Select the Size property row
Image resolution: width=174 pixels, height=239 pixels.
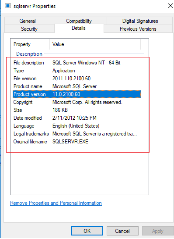coord(77,110)
